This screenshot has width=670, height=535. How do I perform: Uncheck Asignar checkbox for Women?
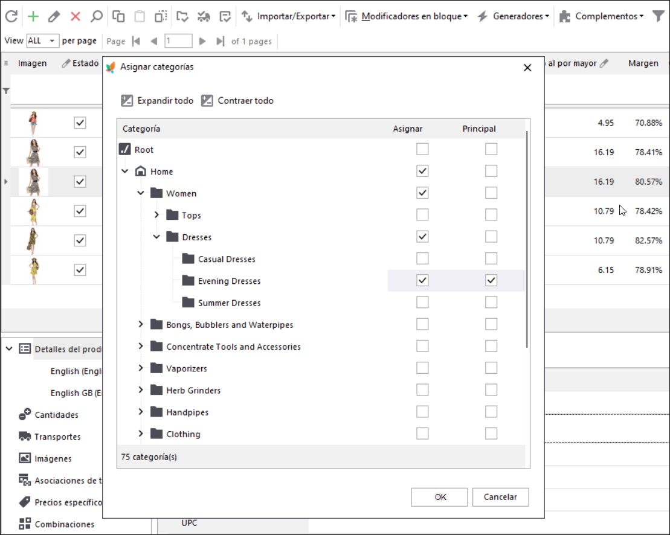click(422, 193)
